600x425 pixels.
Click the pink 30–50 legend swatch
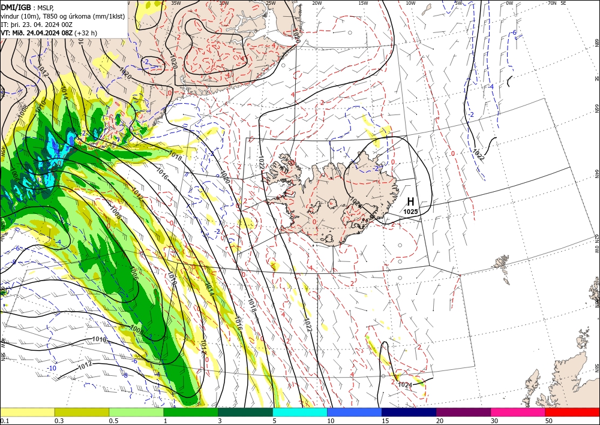point(518,412)
